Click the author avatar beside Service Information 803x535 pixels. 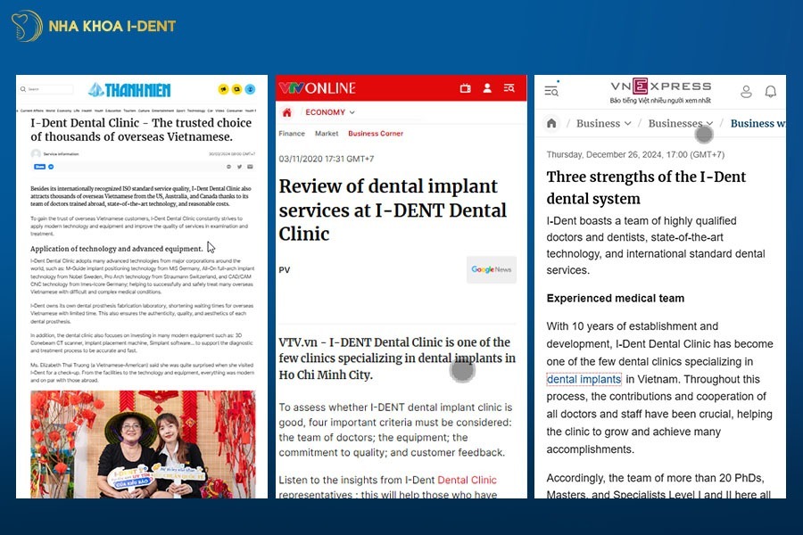tap(36, 153)
